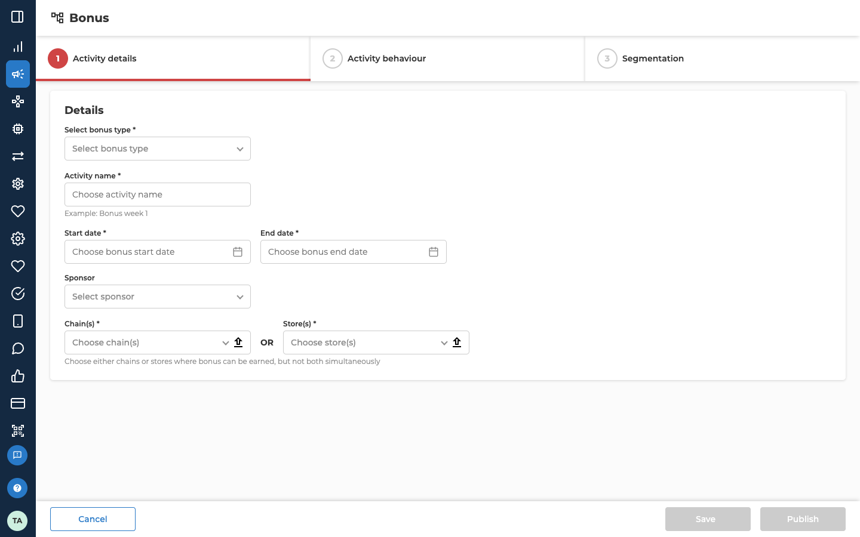Open the chat bubble icon in sidebar

[18, 348]
